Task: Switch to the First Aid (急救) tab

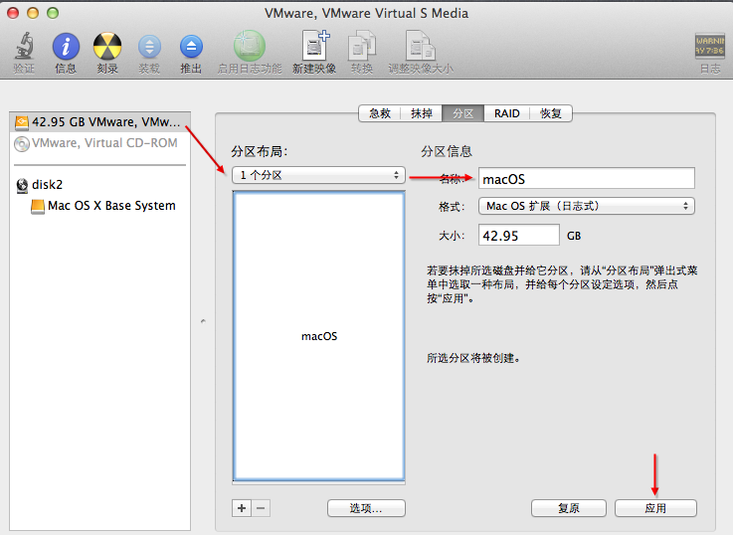Action: 380,113
